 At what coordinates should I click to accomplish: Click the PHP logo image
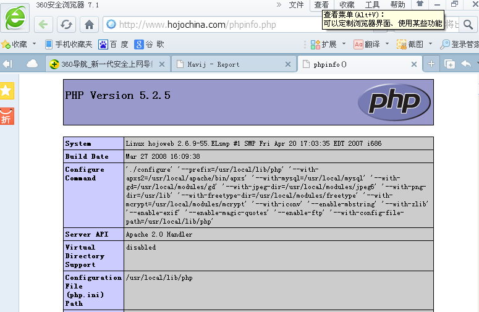pyautogui.click(x=394, y=102)
